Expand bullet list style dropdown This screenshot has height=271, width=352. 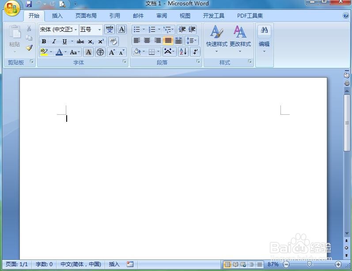[x=144, y=30]
